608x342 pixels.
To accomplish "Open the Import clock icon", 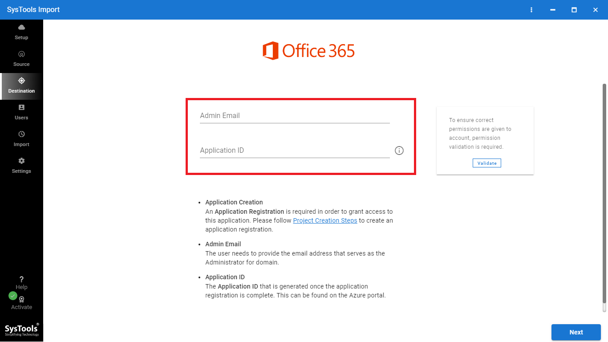I will [21, 134].
